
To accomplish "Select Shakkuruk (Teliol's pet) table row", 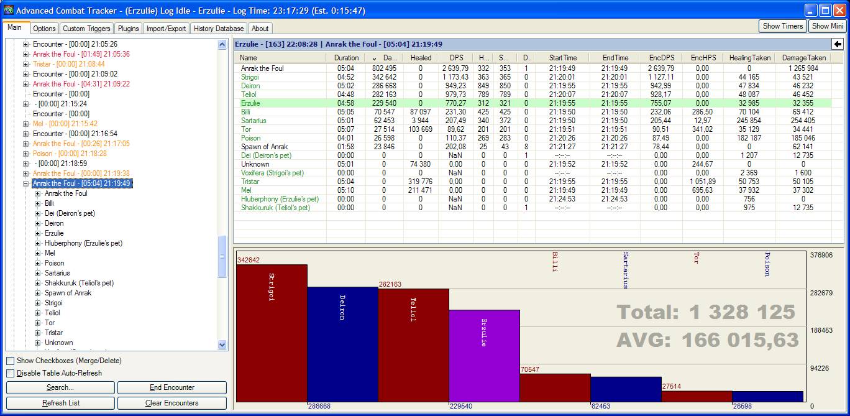I will (x=534, y=208).
